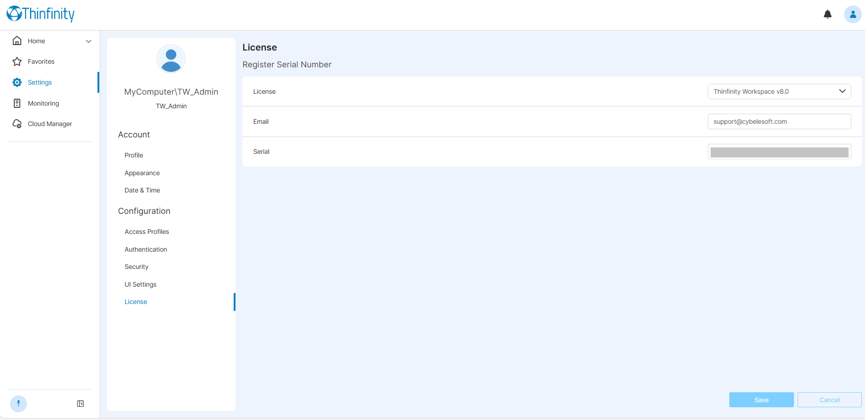Open the Authentication configuration
Screen dimensions: 865x420
pos(146,249)
